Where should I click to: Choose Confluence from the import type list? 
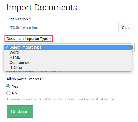click(x=68, y=62)
